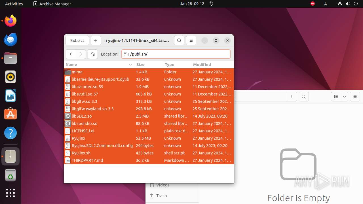This screenshot has width=363, height=204.
Task: Open Files window path options menu
Action: [x=292, y=97]
